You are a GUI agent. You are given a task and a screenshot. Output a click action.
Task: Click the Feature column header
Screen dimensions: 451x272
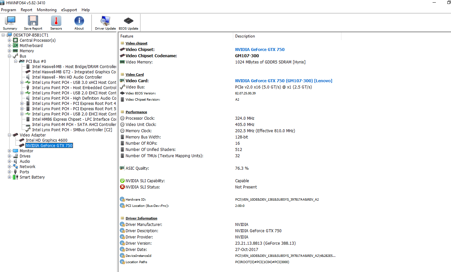[x=176, y=36]
